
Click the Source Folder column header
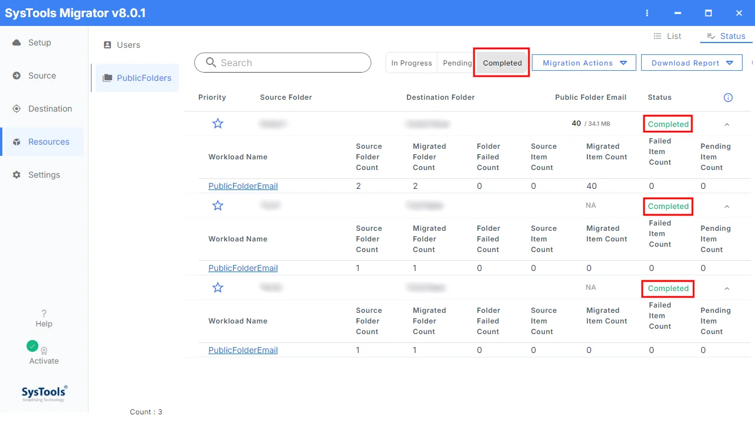(286, 97)
